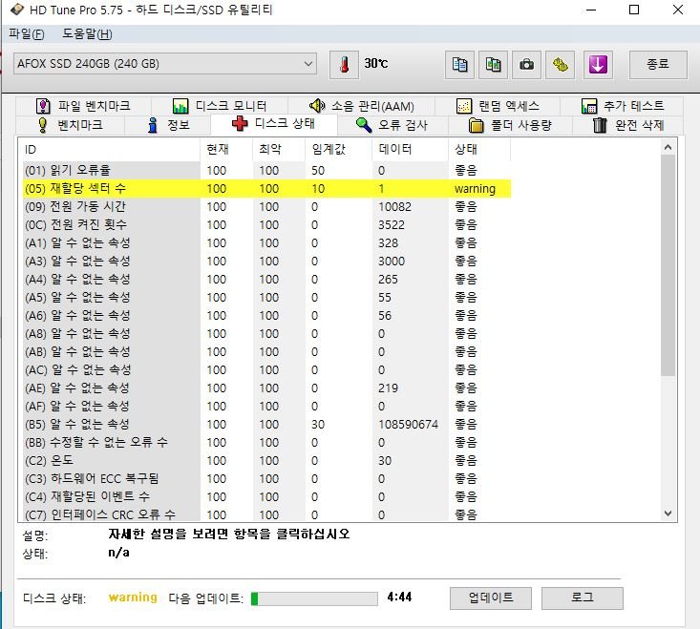Open the 폴더 사용량 tab
700x629 pixels.
pos(514,125)
